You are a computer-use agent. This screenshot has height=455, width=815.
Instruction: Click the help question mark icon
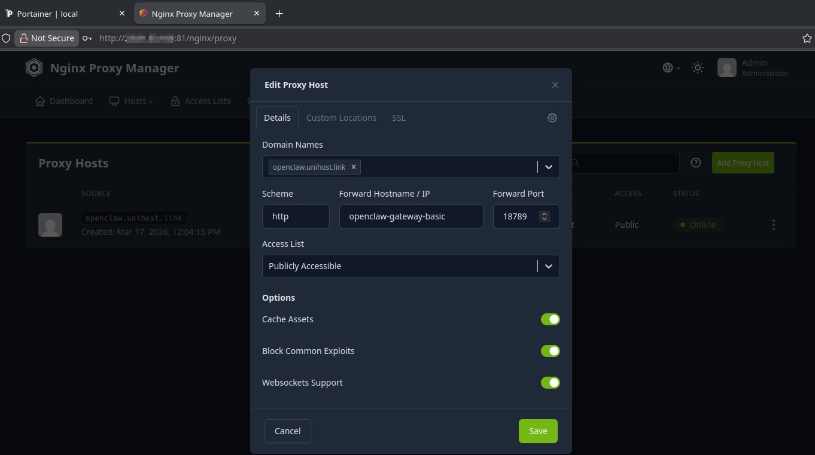coord(696,163)
